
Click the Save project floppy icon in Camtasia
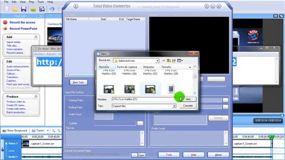24,9
